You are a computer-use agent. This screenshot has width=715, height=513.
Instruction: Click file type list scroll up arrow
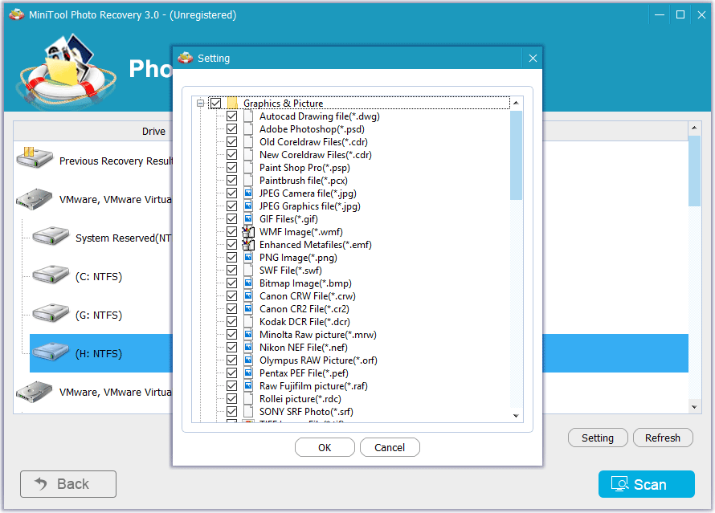pyautogui.click(x=516, y=103)
